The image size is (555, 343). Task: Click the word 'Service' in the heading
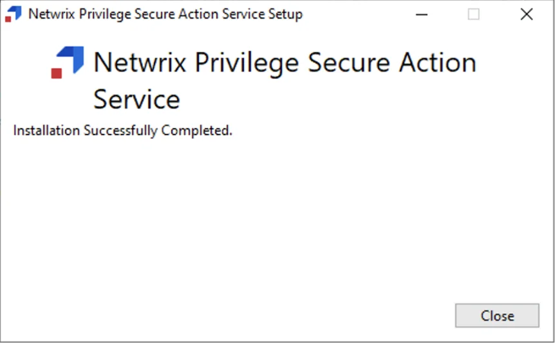click(x=136, y=99)
